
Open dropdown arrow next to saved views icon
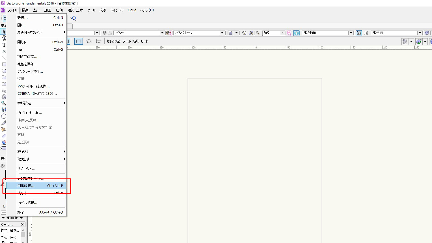pos(236,33)
